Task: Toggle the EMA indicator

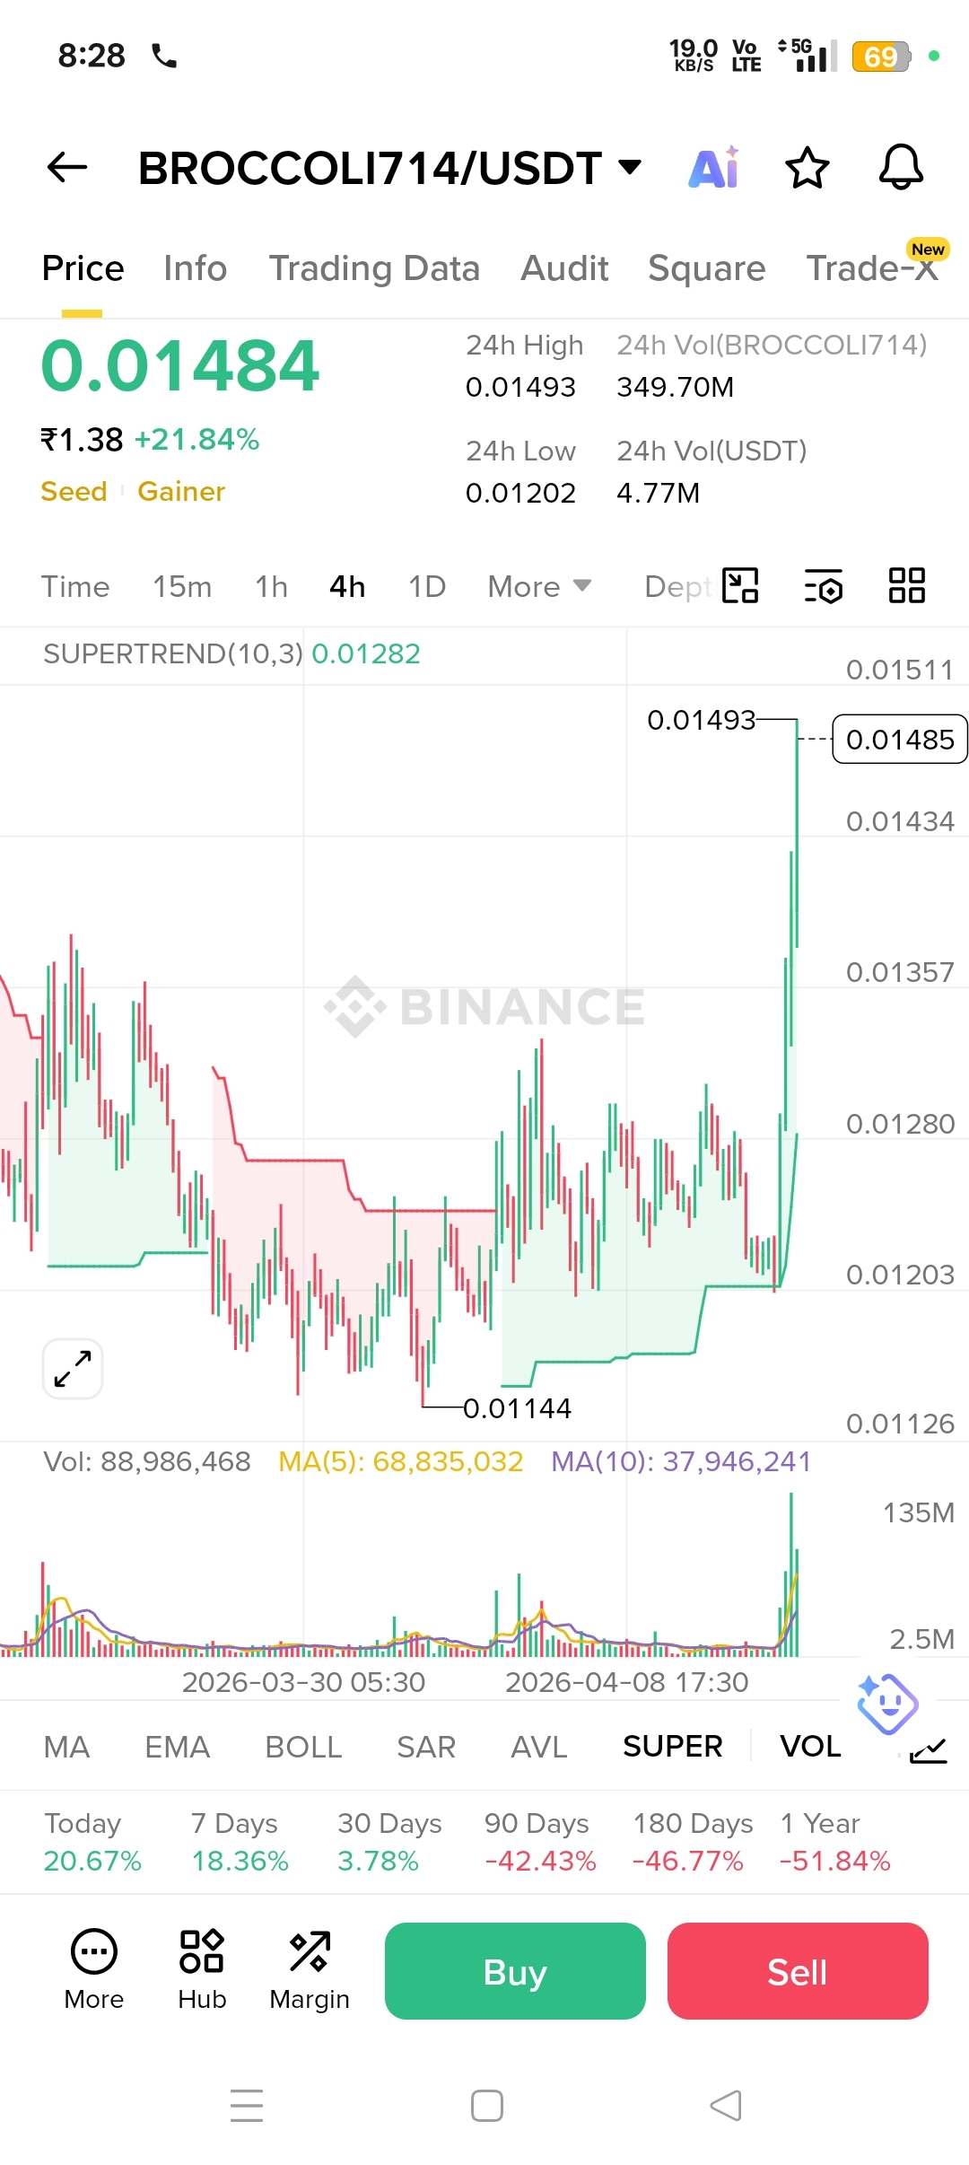Action: coord(177,1747)
